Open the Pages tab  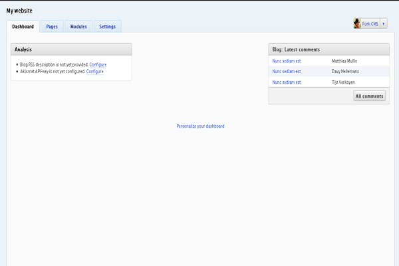pos(52,27)
